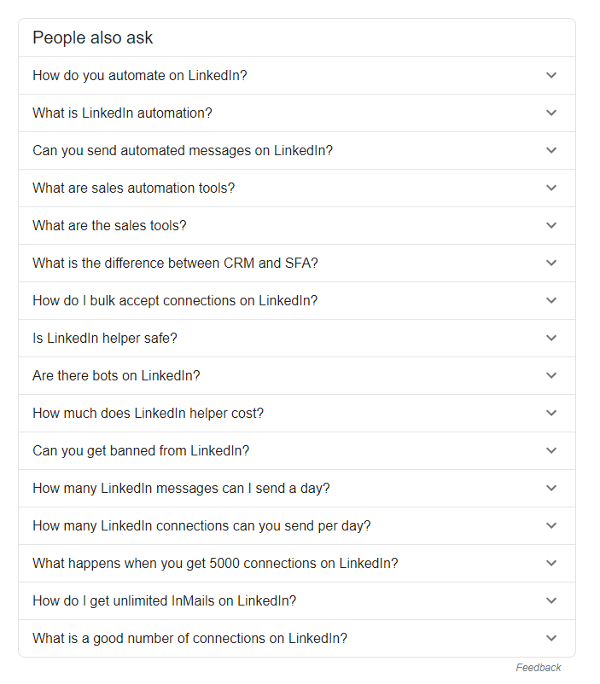
Task: Open chevron for 5000 connections question
Action: [x=551, y=563]
